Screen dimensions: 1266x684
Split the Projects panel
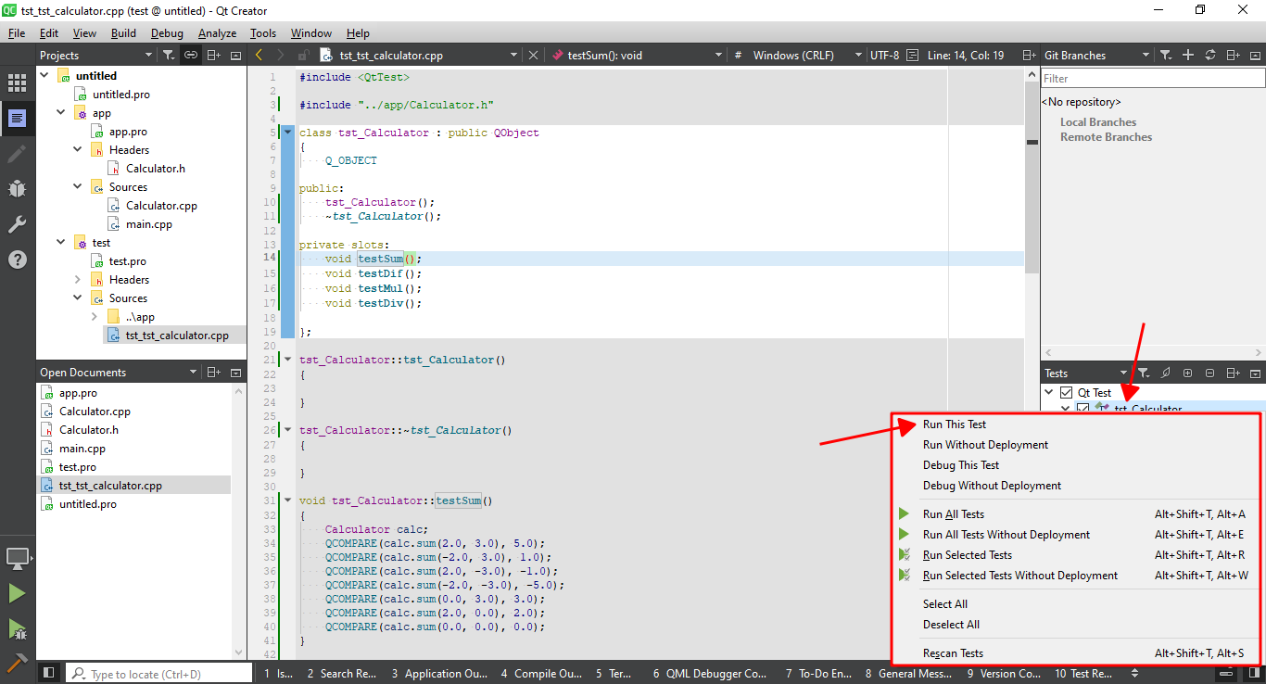pyautogui.click(x=213, y=56)
